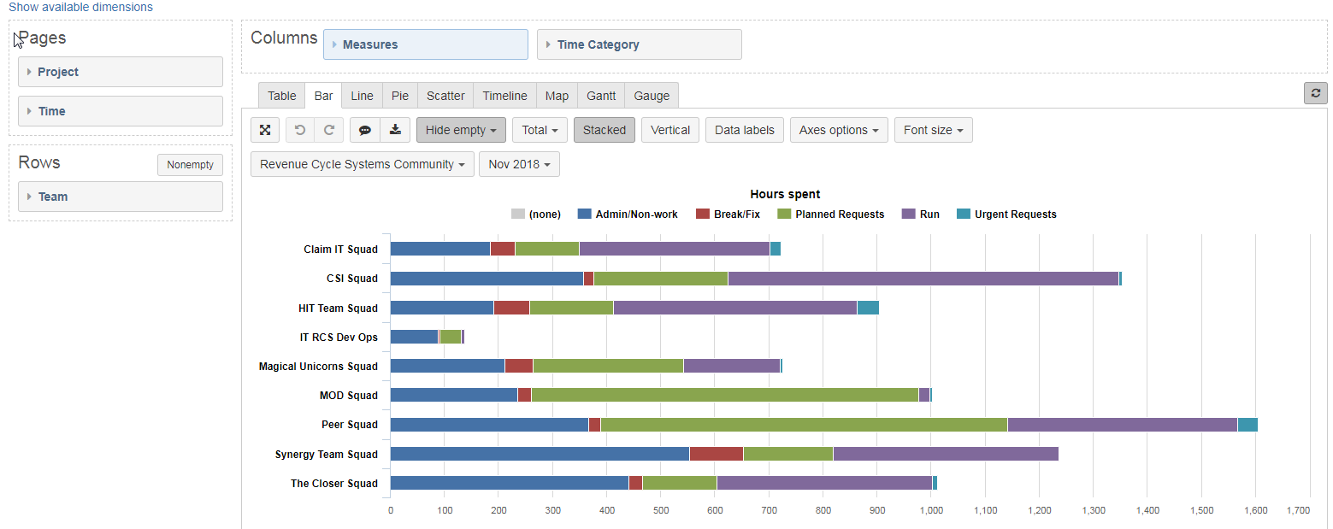Click the redo arrow icon
Screen dimensions: 1333x529
click(x=328, y=130)
